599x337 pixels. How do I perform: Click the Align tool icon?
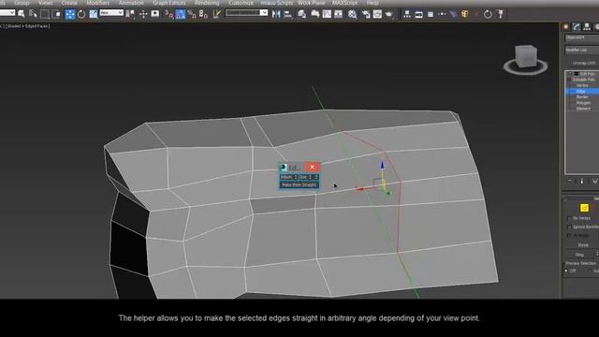pyautogui.click(x=288, y=15)
